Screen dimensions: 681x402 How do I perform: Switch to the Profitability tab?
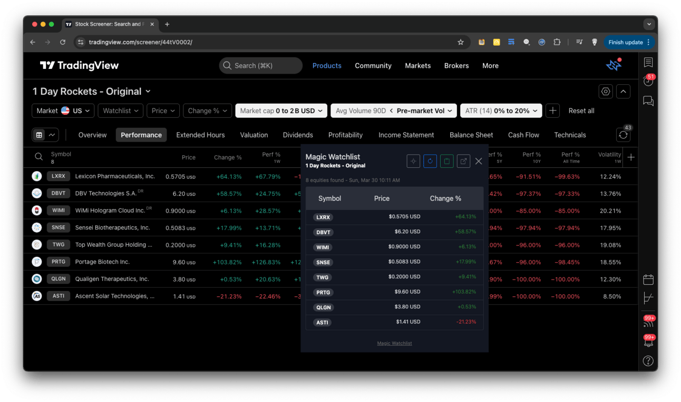click(345, 135)
